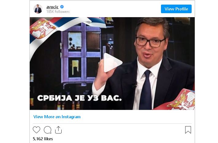Click the white shirt cuff at the wrist
This screenshot has height=143, width=218.
tap(98, 89)
